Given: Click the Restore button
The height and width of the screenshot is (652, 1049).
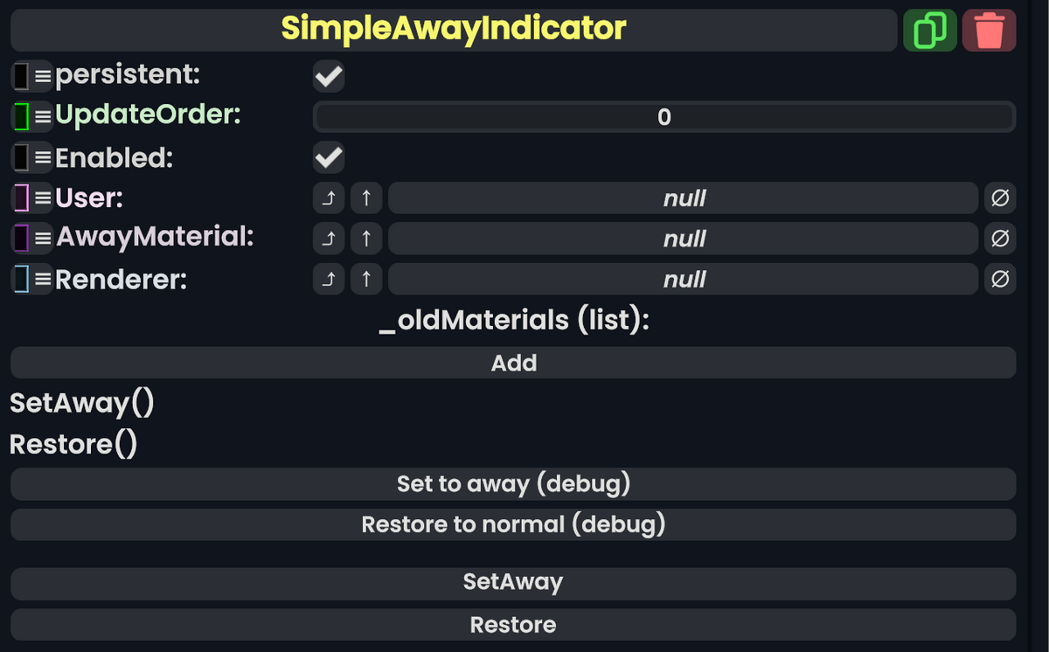Looking at the screenshot, I should point(513,624).
